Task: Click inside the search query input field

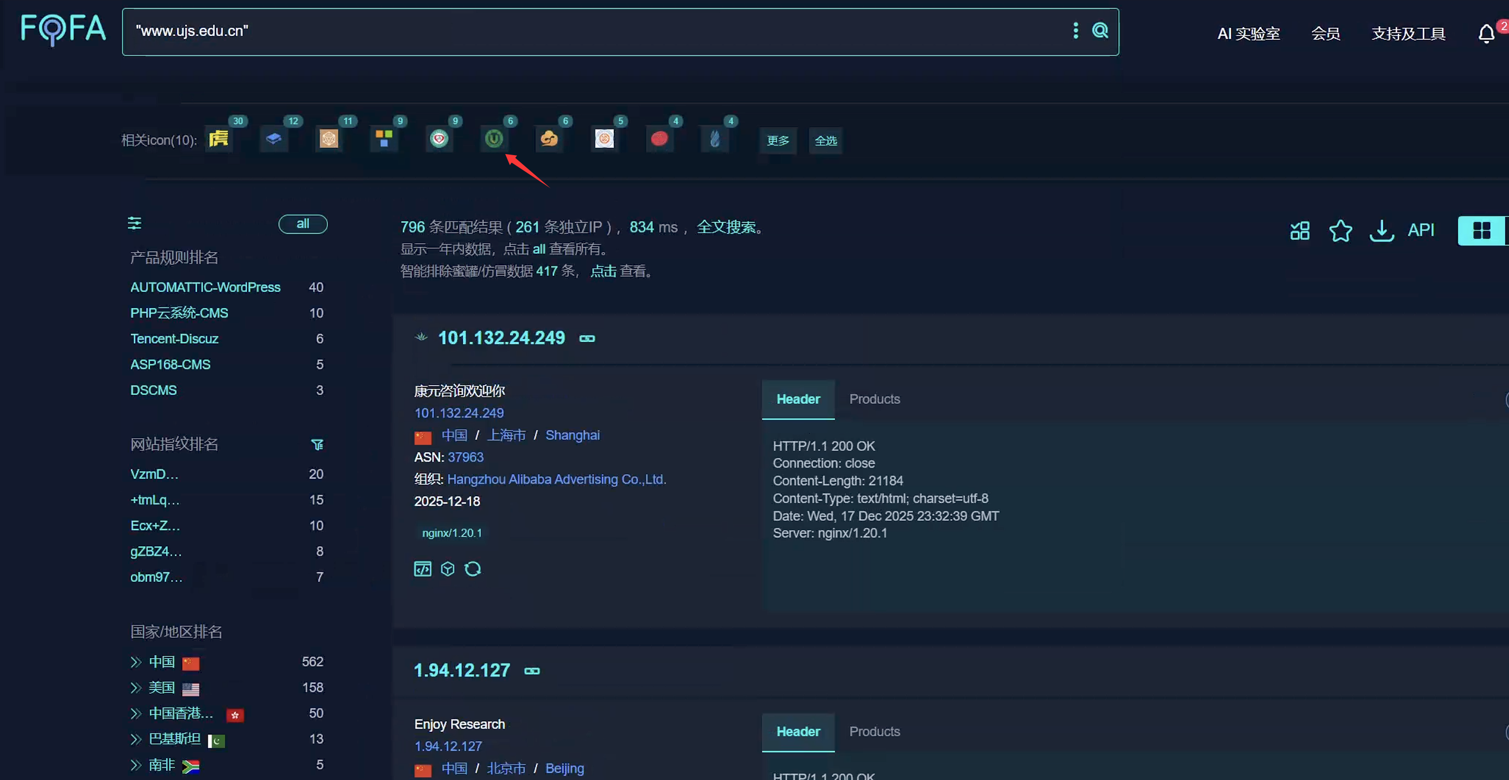Action: click(586, 32)
